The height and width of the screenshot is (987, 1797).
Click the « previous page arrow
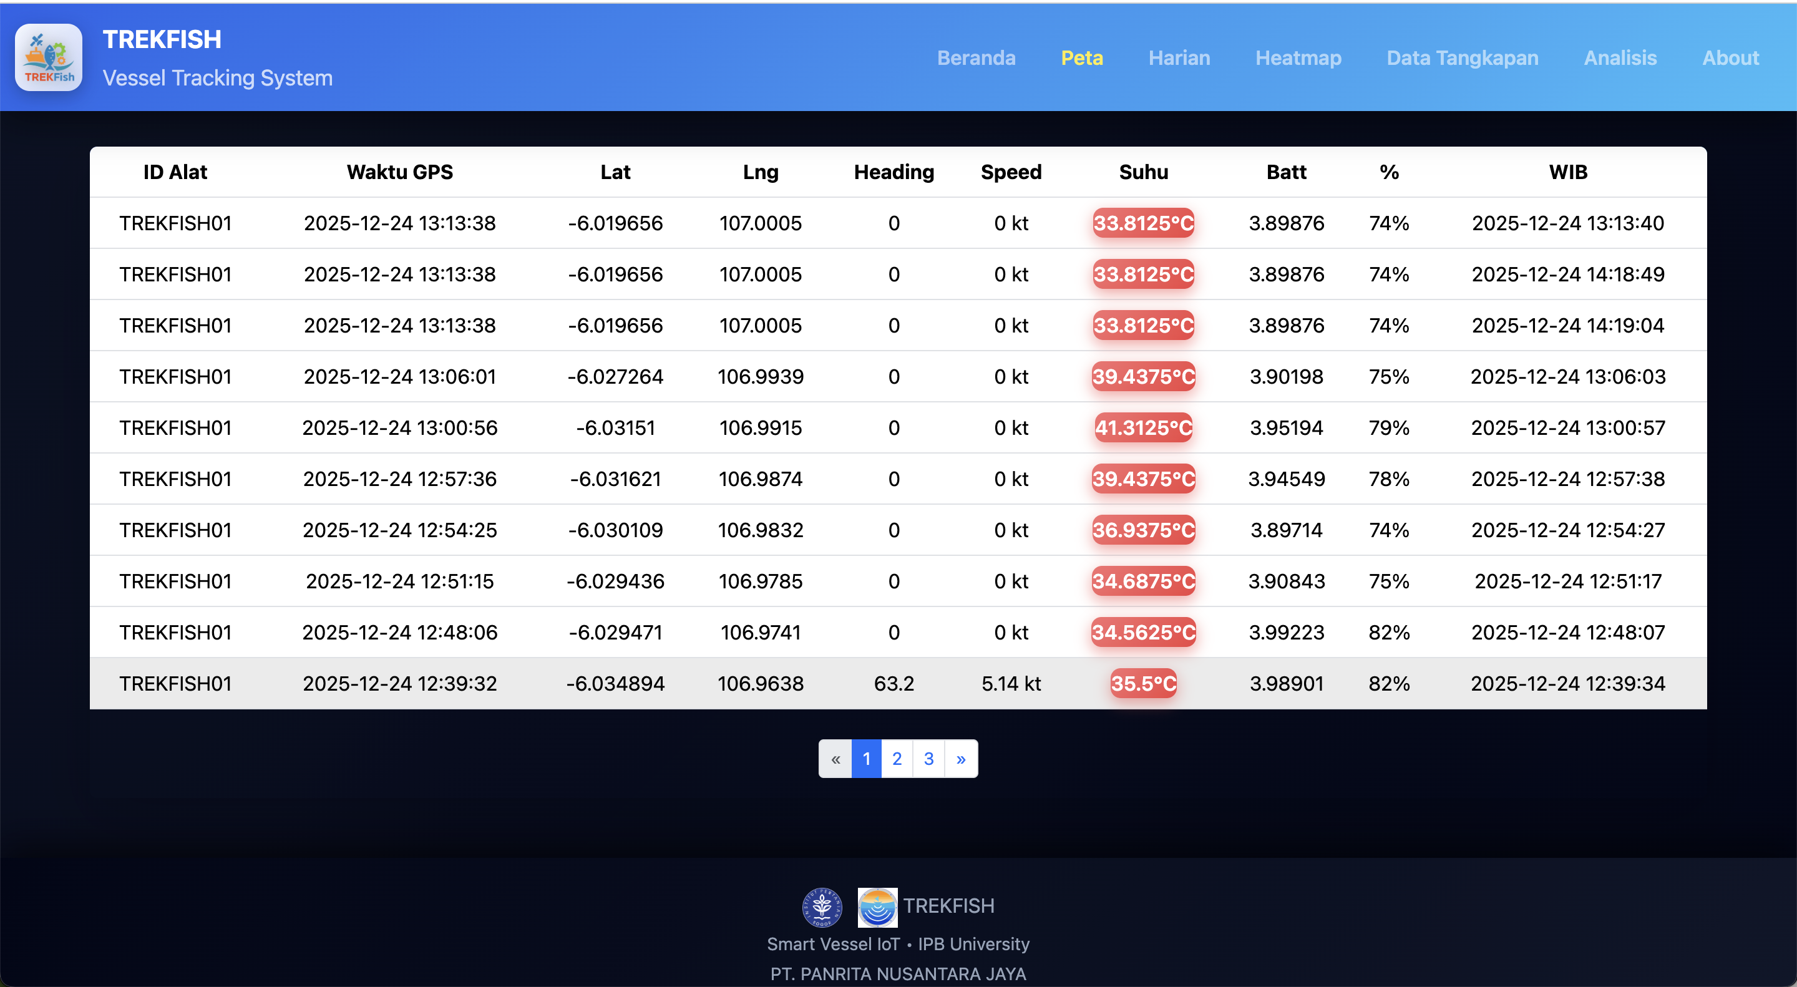[x=835, y=759]
